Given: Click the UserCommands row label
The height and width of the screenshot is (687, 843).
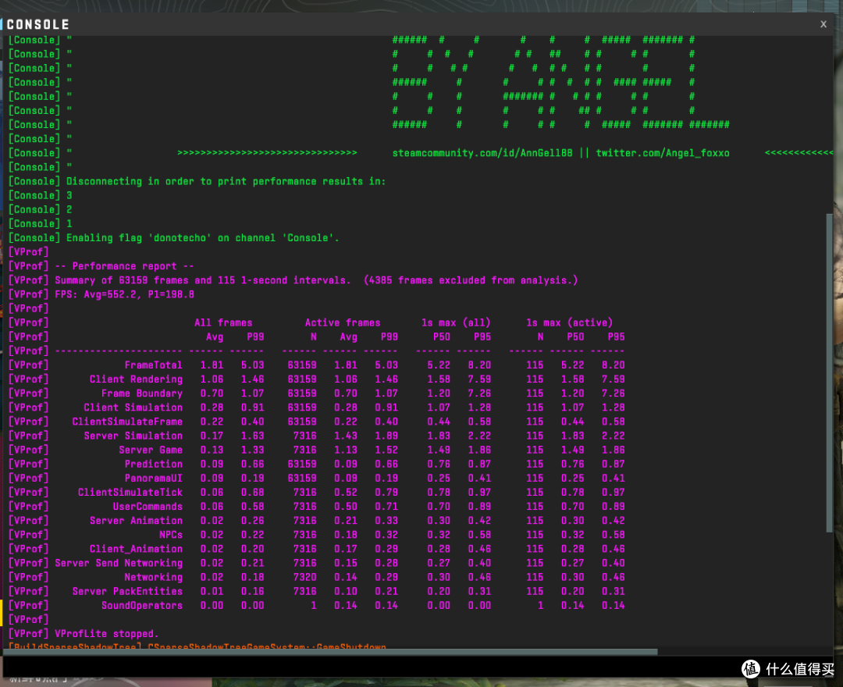Looking at the screenshot, I should pos(148,507).
